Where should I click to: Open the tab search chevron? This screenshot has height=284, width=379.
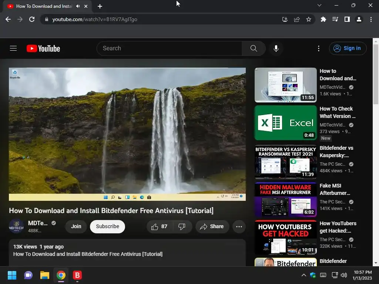(x=319, y=5)
